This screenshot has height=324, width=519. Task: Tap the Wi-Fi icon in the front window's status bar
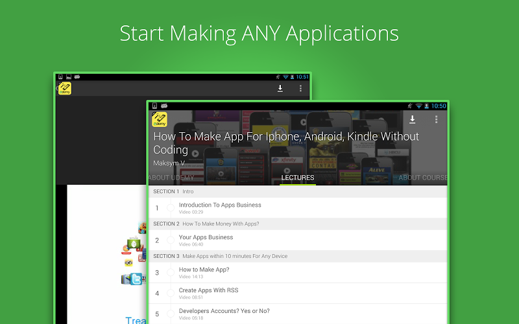tap(418, 106)
